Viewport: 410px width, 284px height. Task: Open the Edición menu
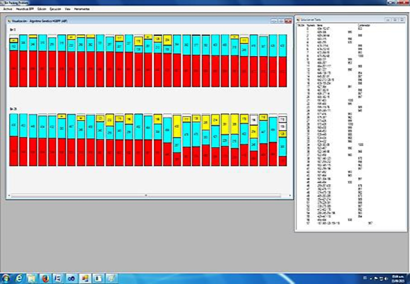pos(42,9)
